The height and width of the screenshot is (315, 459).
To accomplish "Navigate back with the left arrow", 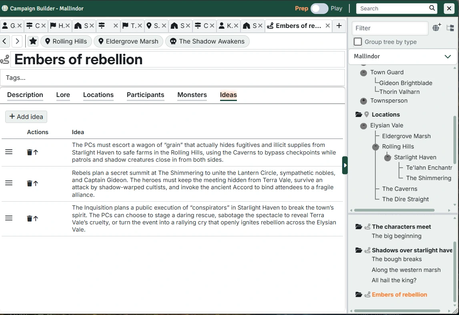I will [x=4, y=41].
